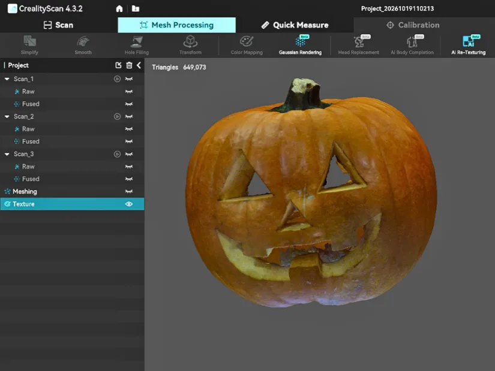
Task: Select the Texture item
Action: coord(72,204)
